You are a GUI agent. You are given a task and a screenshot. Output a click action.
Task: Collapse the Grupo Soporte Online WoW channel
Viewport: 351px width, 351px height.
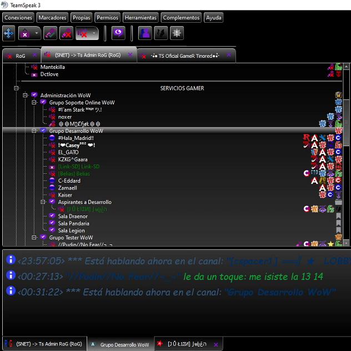click(x=34, y=103)
